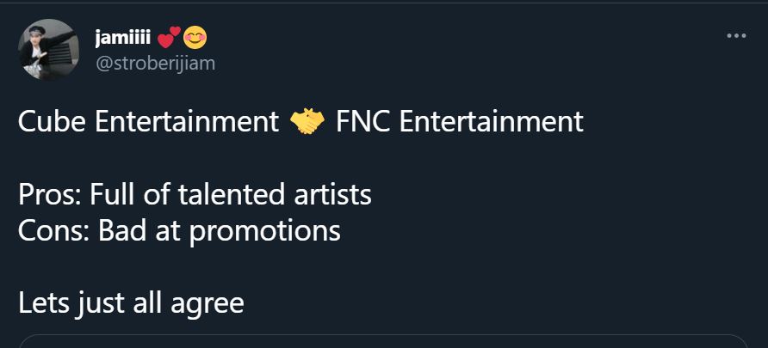768x348 pixels.
Task: Click the phrase "Bad at promotions"
Action: click(x=220, y=230)
